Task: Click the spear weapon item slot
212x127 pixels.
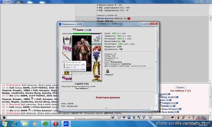Action: pyautogui.click(x=67, y=56)
